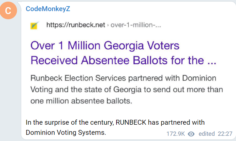Image resolution: width=236 pixels, height=141 pixels.
Task: Click the one million absentee ballots. snippet line
Action: pos(81,101)
